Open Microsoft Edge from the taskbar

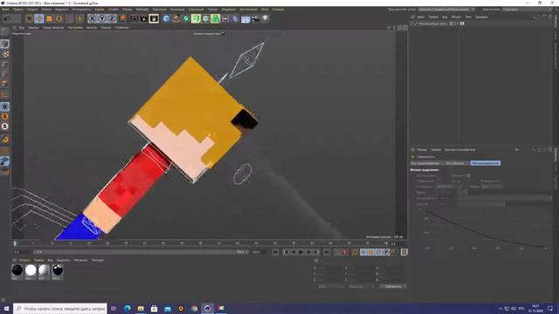point(128,308)
